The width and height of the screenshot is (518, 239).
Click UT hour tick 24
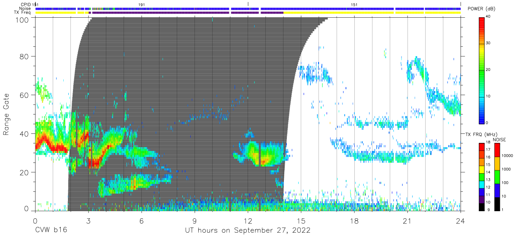click(x=461, y=220)
